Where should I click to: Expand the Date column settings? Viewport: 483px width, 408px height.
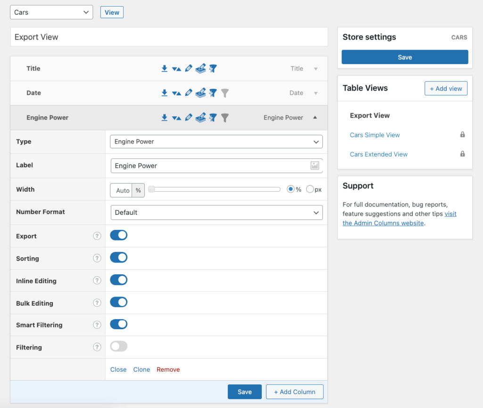coord(316,93)
